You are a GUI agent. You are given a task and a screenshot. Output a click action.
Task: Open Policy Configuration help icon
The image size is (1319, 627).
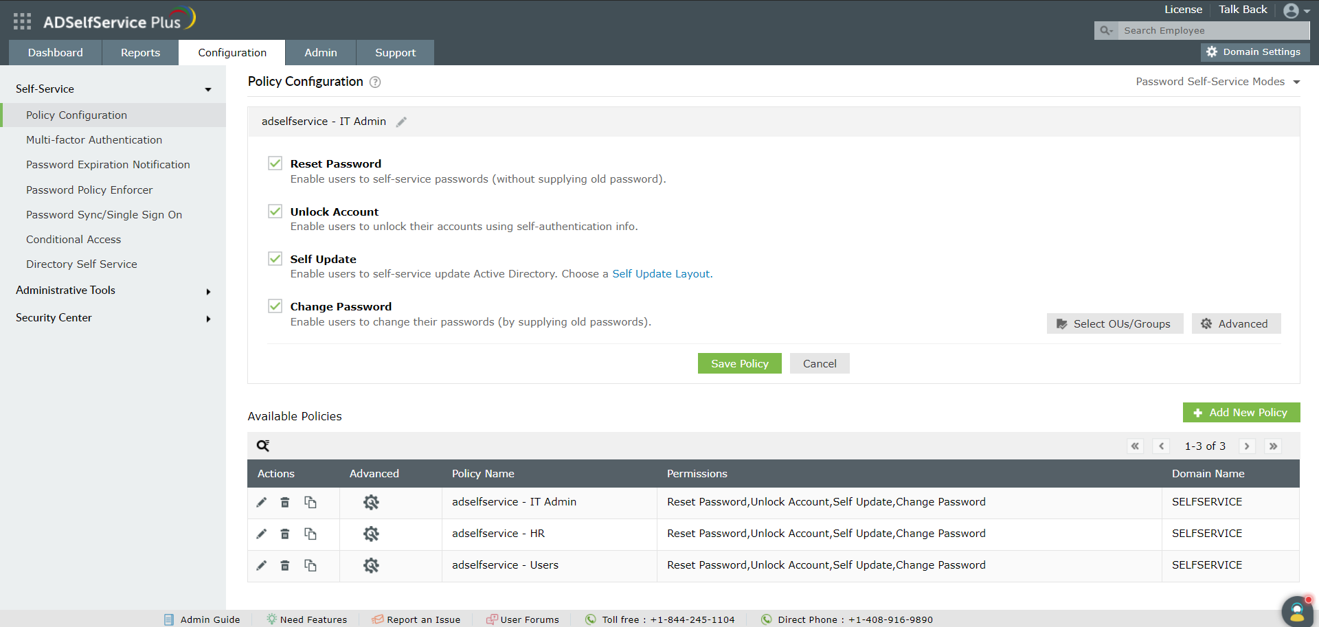pyautogui.click(x=375, y=82)
